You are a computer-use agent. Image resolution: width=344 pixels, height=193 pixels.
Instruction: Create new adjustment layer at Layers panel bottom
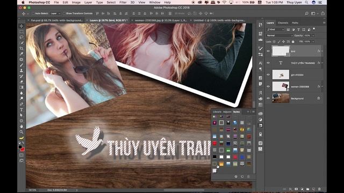tap(302, 189)
